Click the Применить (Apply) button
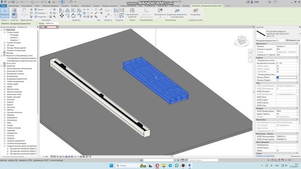This screenshot has height=169, width=301. pos(295,156)
